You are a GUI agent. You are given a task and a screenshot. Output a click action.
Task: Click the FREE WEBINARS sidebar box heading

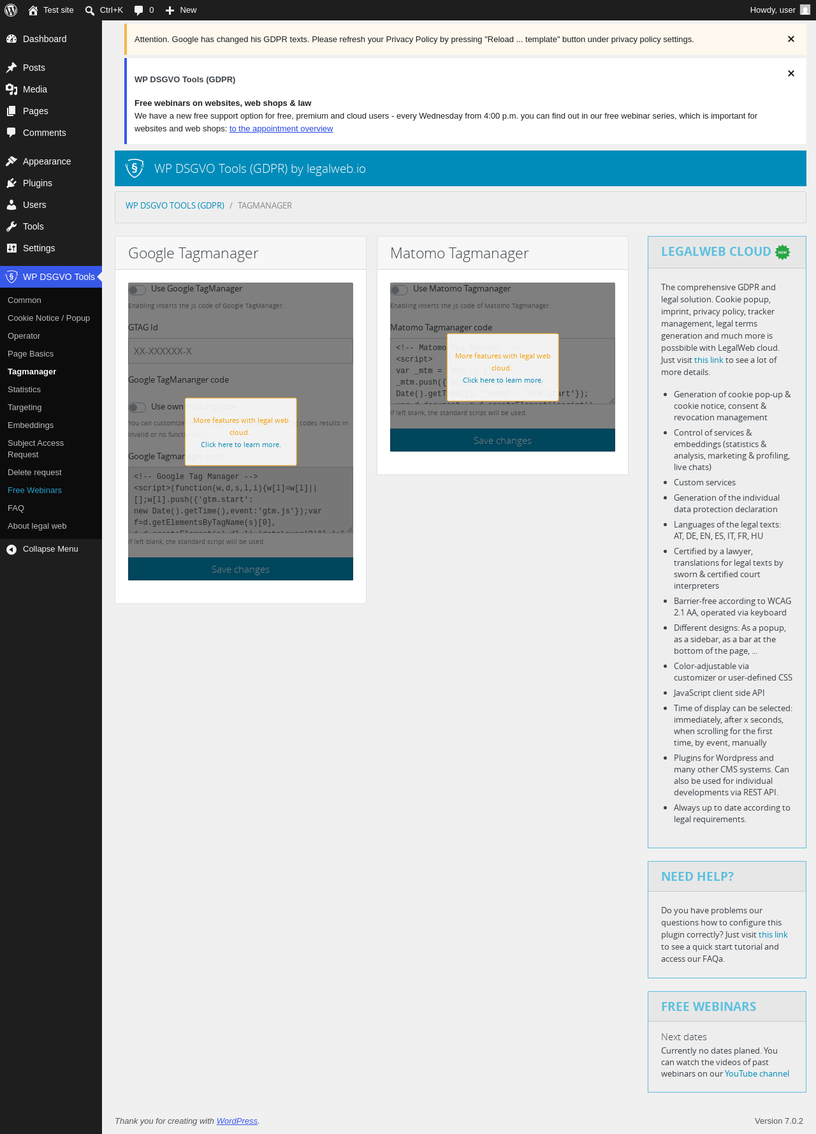[708, 1006]
